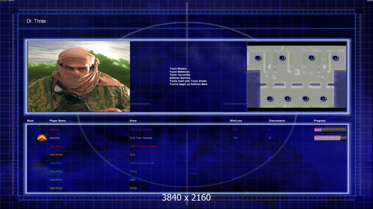Click the Dr. Thrax title text
This screenshot has width=373, height=209.
(x=36, y=21)
